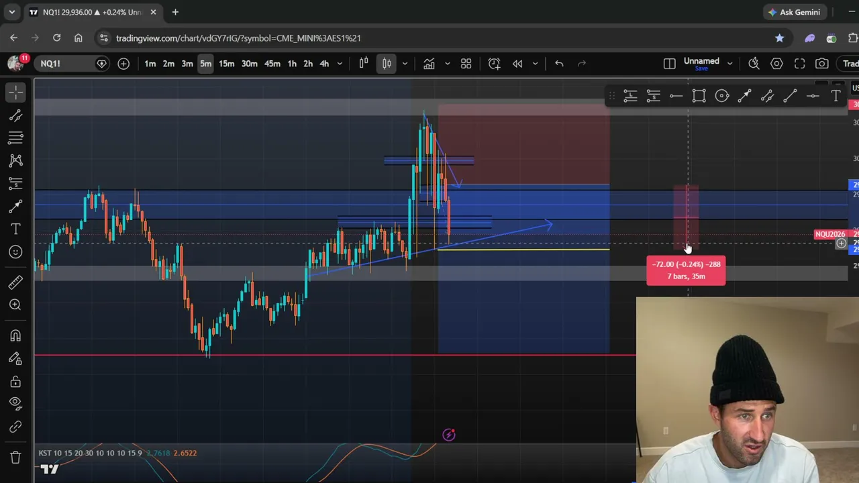Select the 1m timeframe
This screenshot has width=859, height=483.
click(x=150, y=64)
